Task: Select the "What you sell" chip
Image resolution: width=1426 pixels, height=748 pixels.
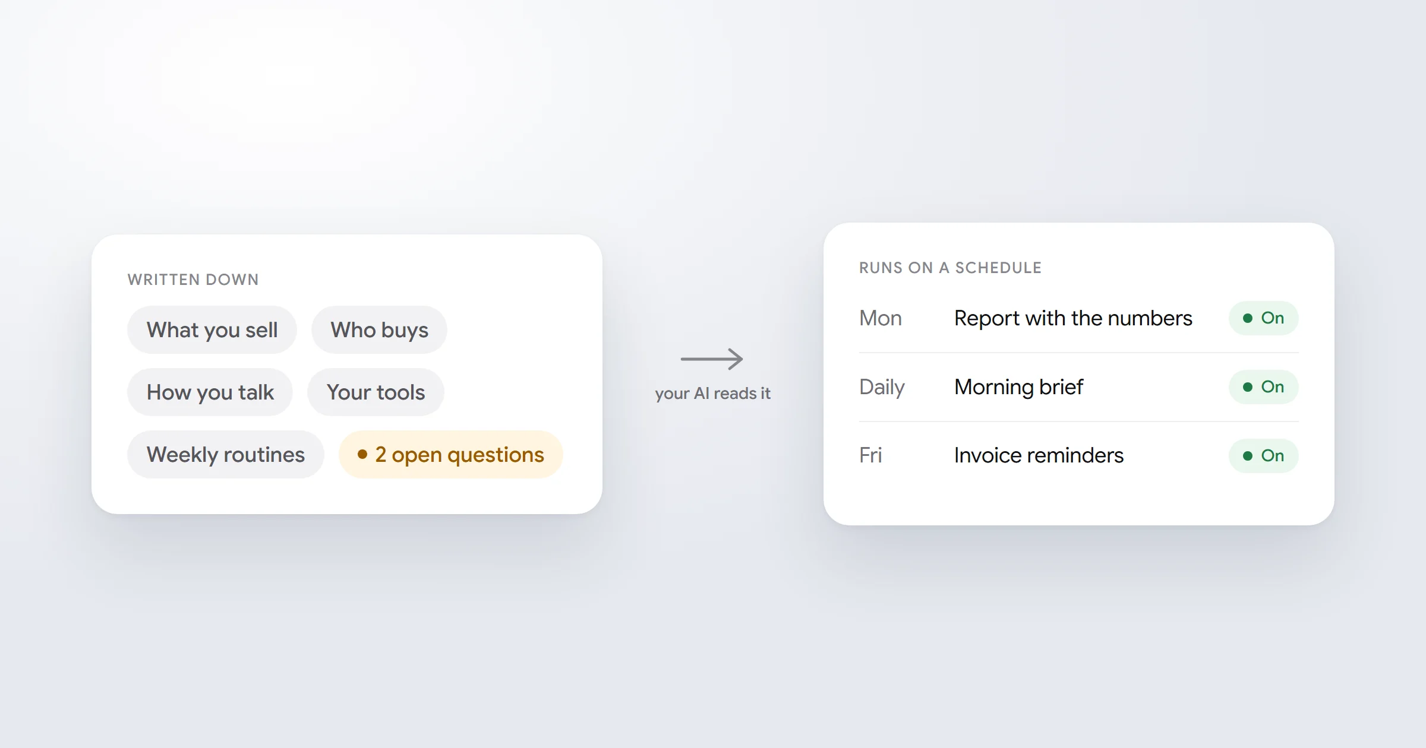Action: tap(212, 330)
